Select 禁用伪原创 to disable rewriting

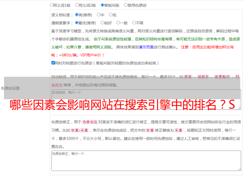[x=126, y=5]
